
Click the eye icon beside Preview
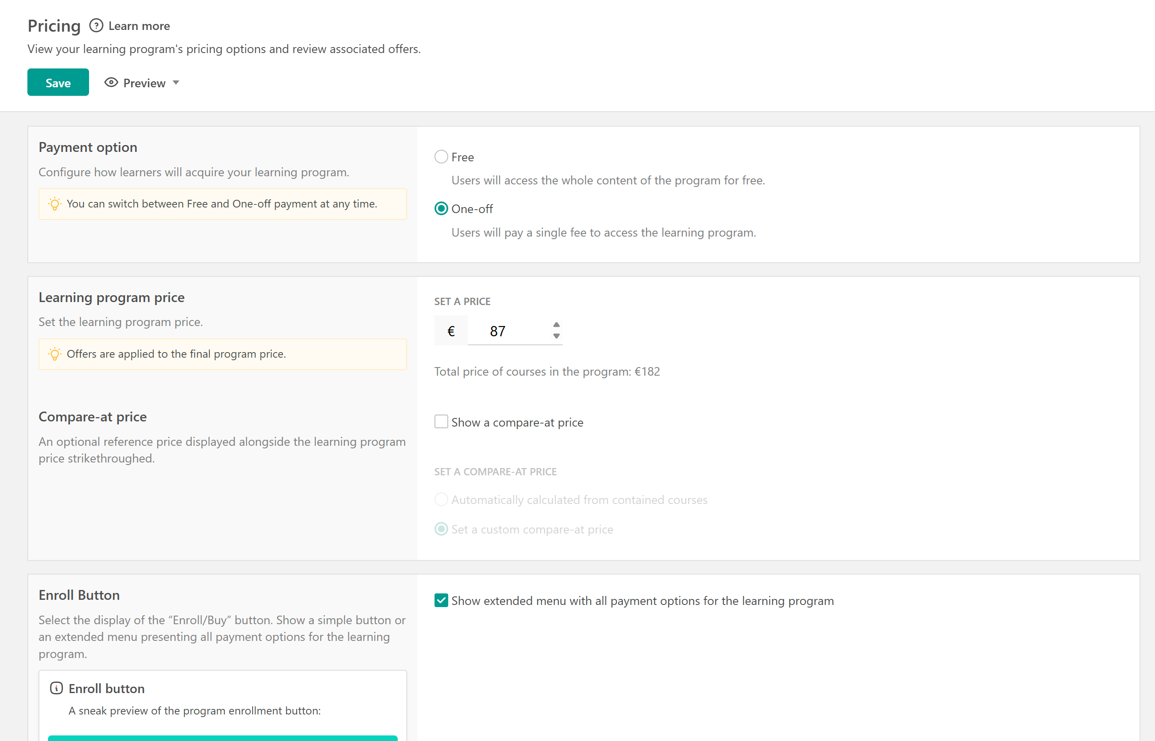(111, 83)
